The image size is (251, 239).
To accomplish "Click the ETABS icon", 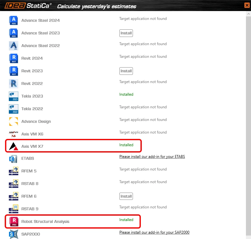I will click(x=14, y=158).
